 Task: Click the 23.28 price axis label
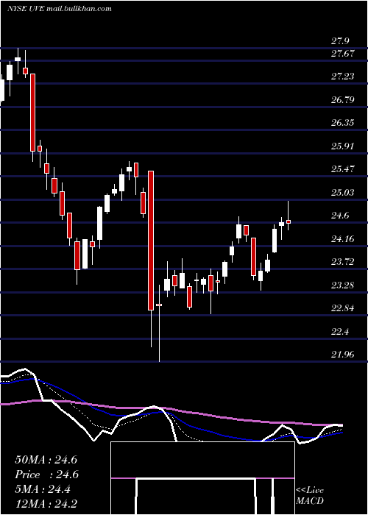(x=343, y=285)
